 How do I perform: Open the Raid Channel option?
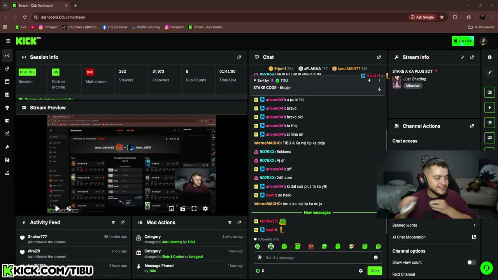click(403, 274)
